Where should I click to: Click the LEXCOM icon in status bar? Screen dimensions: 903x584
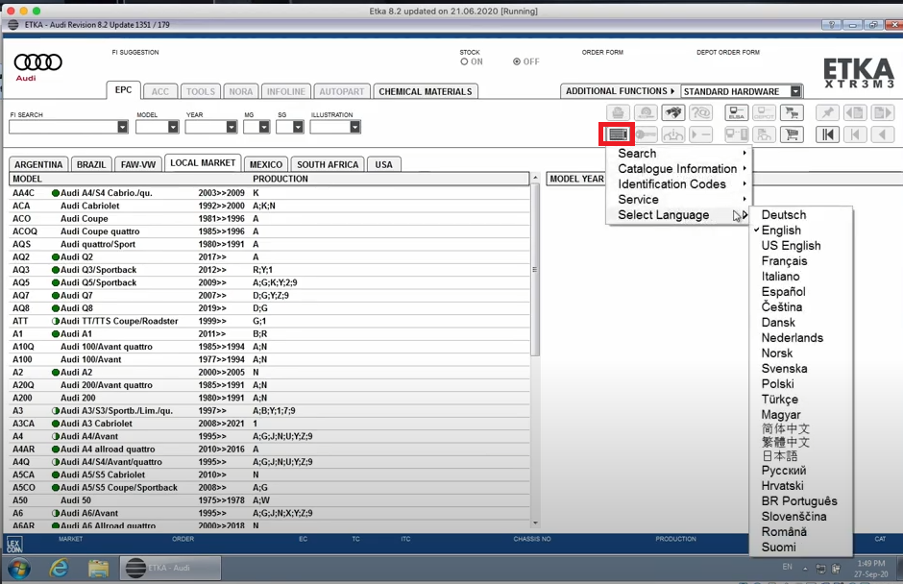(13, 545)
